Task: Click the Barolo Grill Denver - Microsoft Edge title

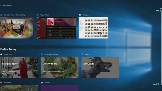Action: (15, 15)
